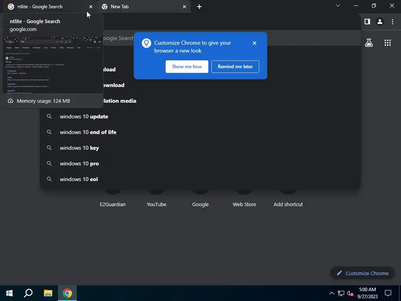Open the tab search dropdown arrow
The image size is (401, 301).
point(338,5)
